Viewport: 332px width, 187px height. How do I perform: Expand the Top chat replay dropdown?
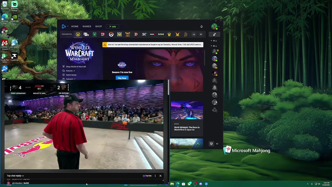pyautogui.click(x=15, y=176)
